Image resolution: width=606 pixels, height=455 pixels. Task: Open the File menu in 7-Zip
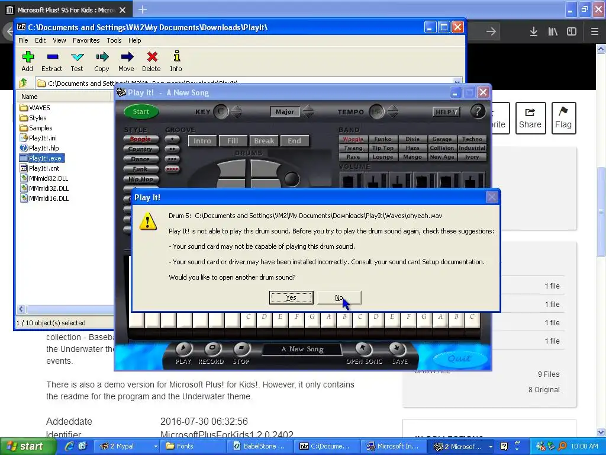(x=23, y=40)
